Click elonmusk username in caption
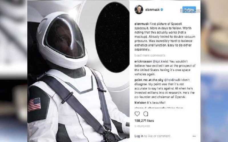 (x=142, y=24)
